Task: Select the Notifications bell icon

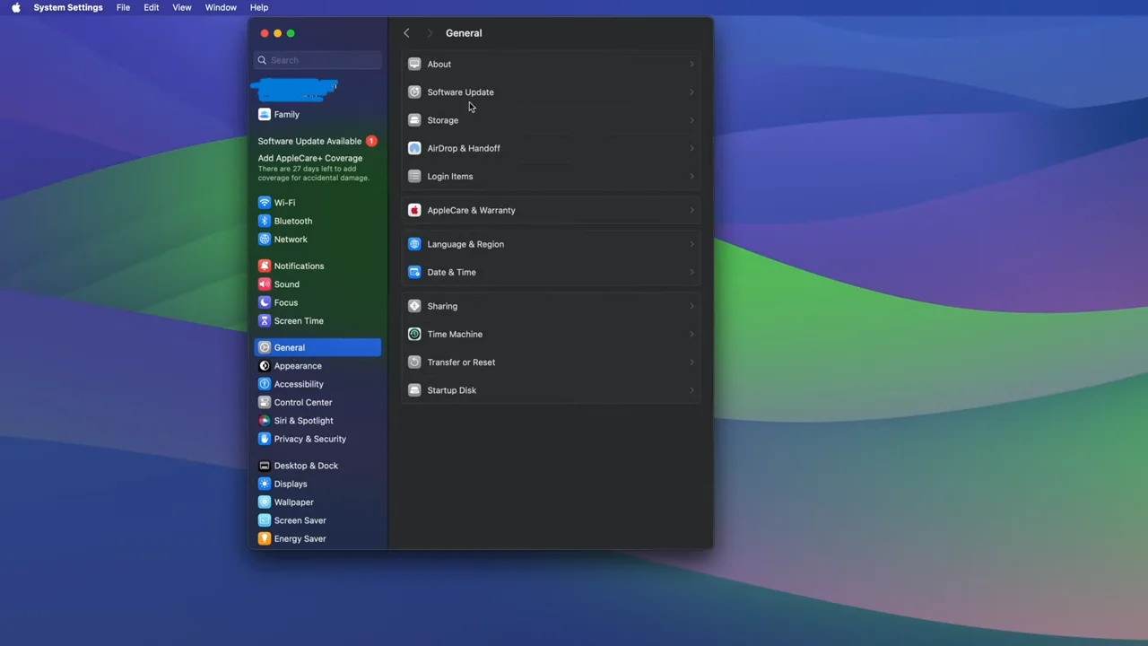Action: (265, 266)
